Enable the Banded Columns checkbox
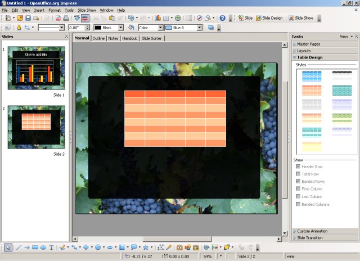 pyautogui.click(x=298, y=204)
